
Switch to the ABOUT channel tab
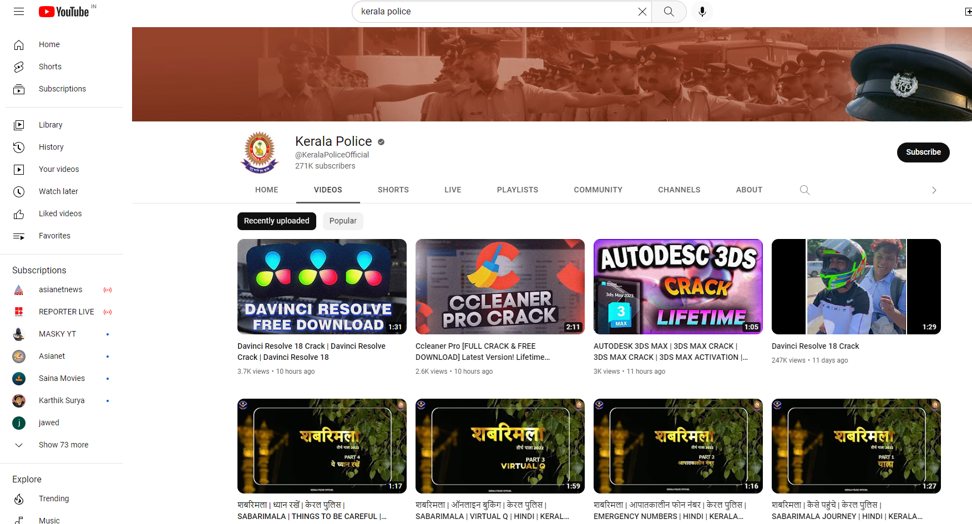pyautogui.click(x=749, y=190)
